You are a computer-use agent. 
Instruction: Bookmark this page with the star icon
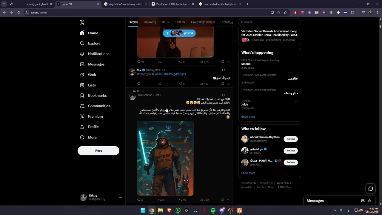pyautogui.click(x=285, y=13)
